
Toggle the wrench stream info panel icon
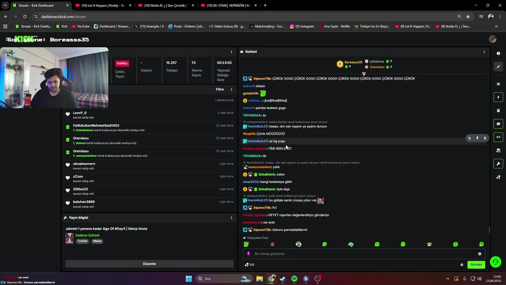point(498,164)
